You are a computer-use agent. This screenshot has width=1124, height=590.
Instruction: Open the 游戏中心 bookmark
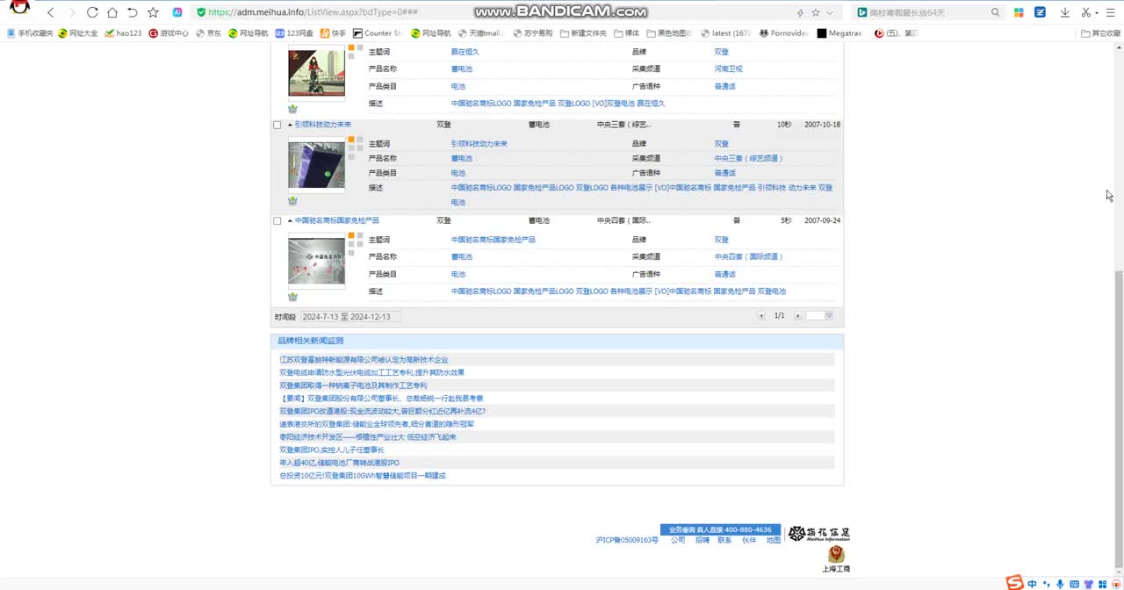click(x=169, y=33)
